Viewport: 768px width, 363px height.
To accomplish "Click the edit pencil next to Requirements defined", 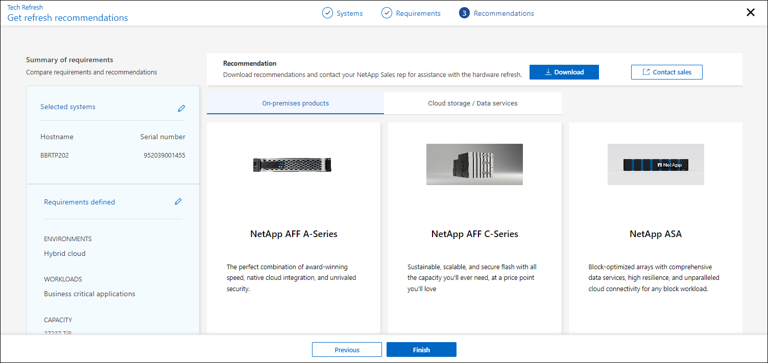I will pyautogui.click(x=178, y=201).
